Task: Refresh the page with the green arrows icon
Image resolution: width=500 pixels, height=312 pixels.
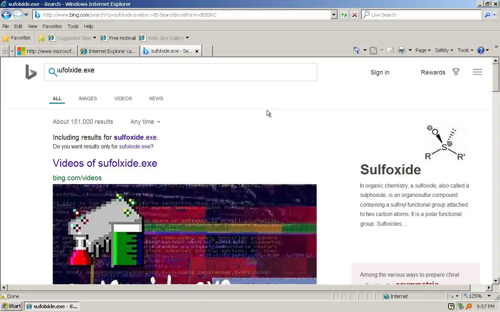Action: [x=344, y=15]
